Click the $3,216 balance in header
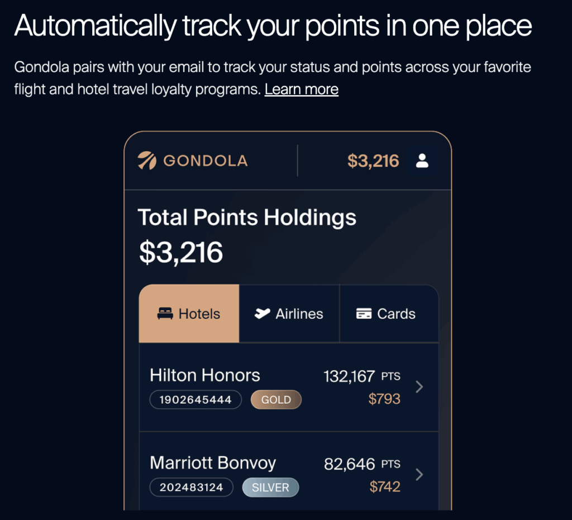 coord(373,161)
